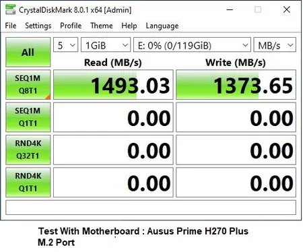Open the Help menu

pyautogui.click(x=129, y=26)
